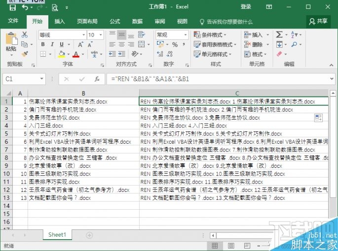This screenshot has width=338, height=251.
Task: Decrease font size with the smaller A
Action: pyautogui.click(x=90, y=45)
